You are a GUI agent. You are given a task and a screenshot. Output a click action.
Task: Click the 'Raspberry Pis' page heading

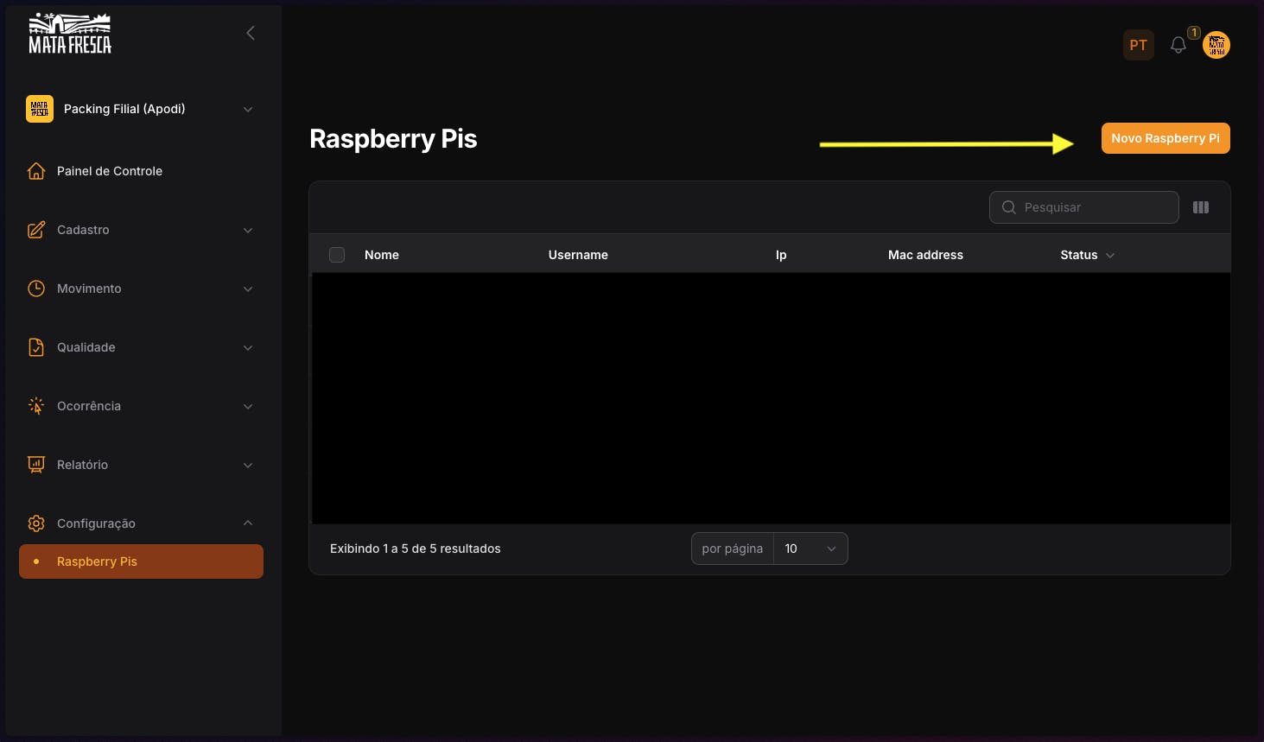coord(393,139)
